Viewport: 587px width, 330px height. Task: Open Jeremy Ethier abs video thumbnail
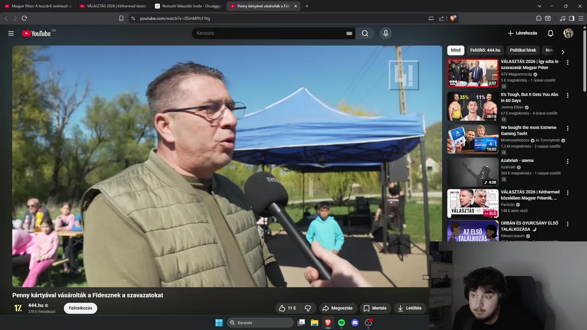click(x=473, y=106)
